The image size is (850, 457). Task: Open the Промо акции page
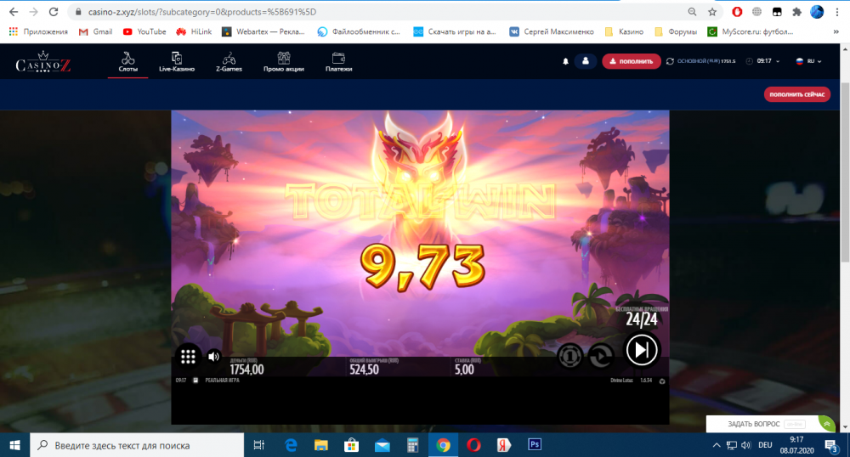point(284,62)
